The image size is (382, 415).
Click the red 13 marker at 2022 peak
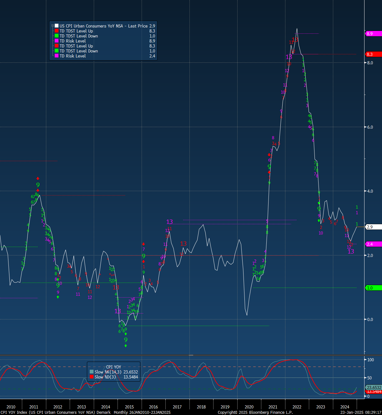pyautogui.click(x=295, y=40)
